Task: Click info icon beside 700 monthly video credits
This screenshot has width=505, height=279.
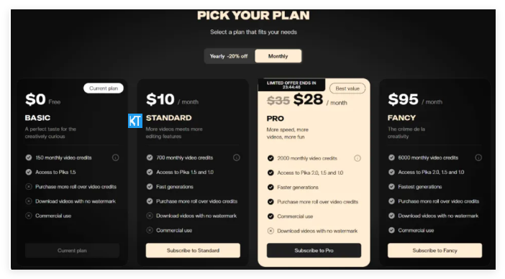Action: 237,157
